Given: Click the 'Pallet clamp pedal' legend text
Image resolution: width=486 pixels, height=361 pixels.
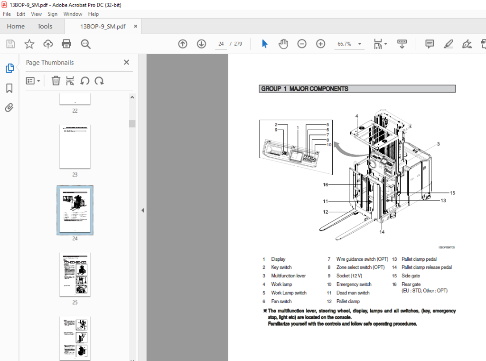Looking at the screenshot, I should pyautogui.click(x=419, y=259).
